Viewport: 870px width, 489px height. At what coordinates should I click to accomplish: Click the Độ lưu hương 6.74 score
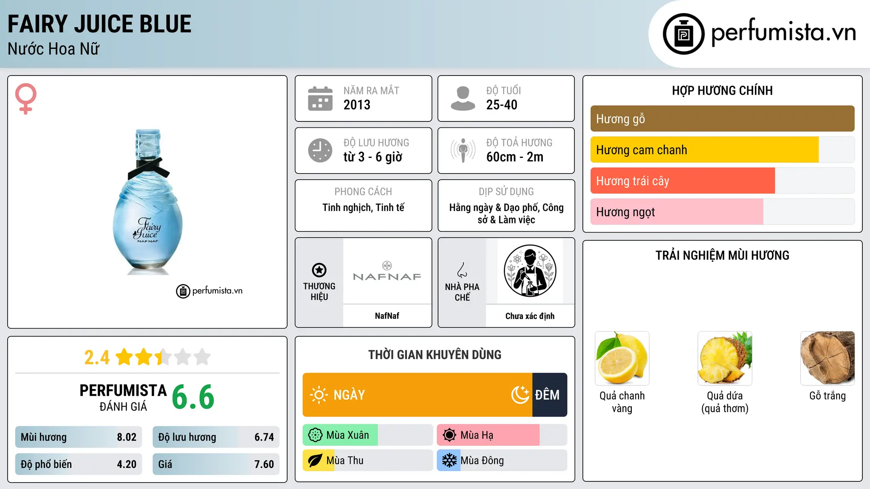(x=216, y=437)
